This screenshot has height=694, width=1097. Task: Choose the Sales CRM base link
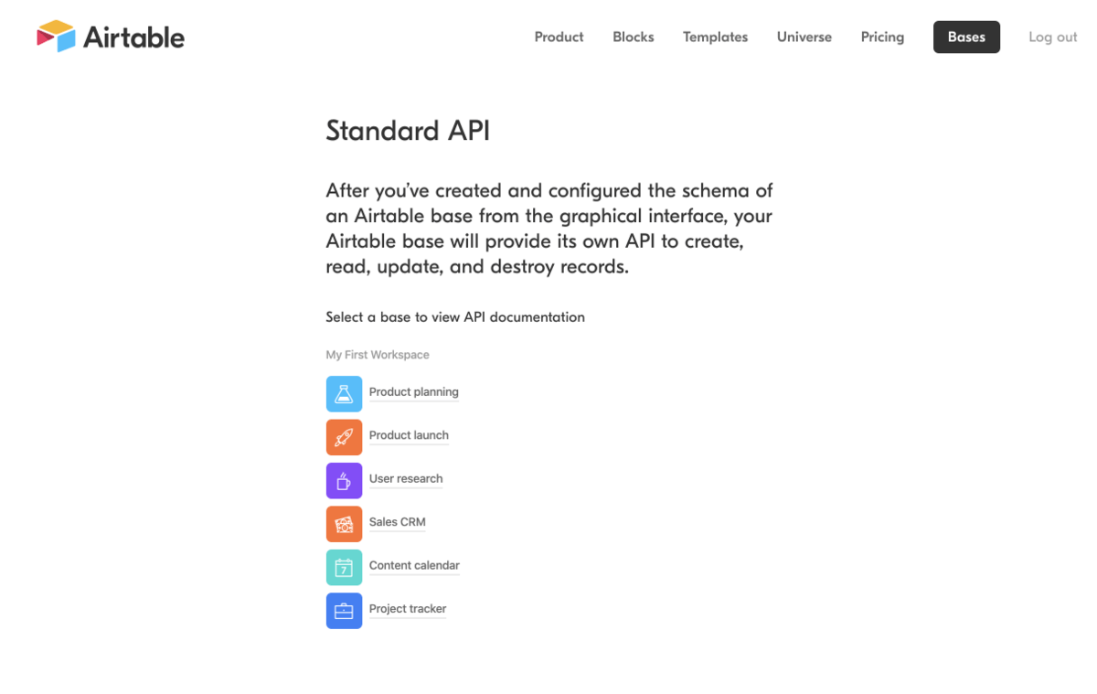[x=398, y=522]
